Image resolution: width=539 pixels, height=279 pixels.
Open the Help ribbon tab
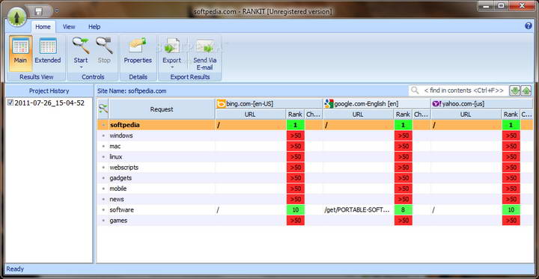(x=94, y=27)
